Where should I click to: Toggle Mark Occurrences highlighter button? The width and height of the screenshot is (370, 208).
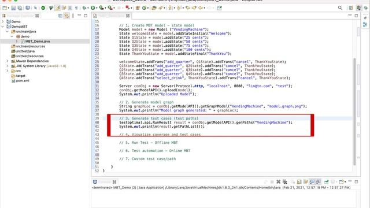pos(57,8)
